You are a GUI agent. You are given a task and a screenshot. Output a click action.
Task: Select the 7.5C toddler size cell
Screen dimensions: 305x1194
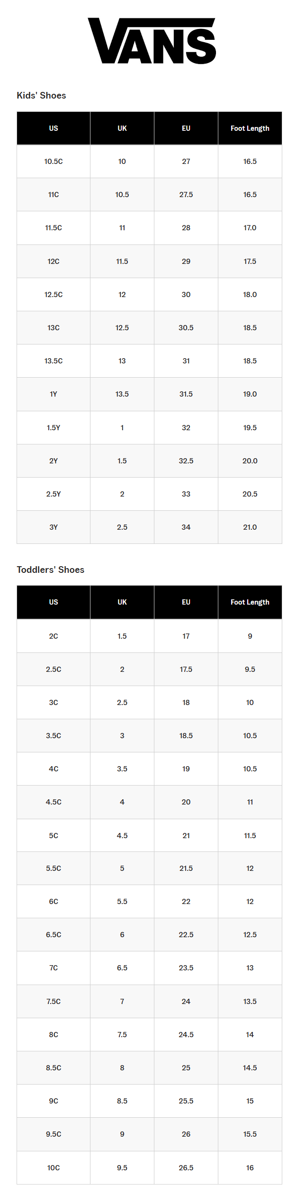pos(54,1002)
